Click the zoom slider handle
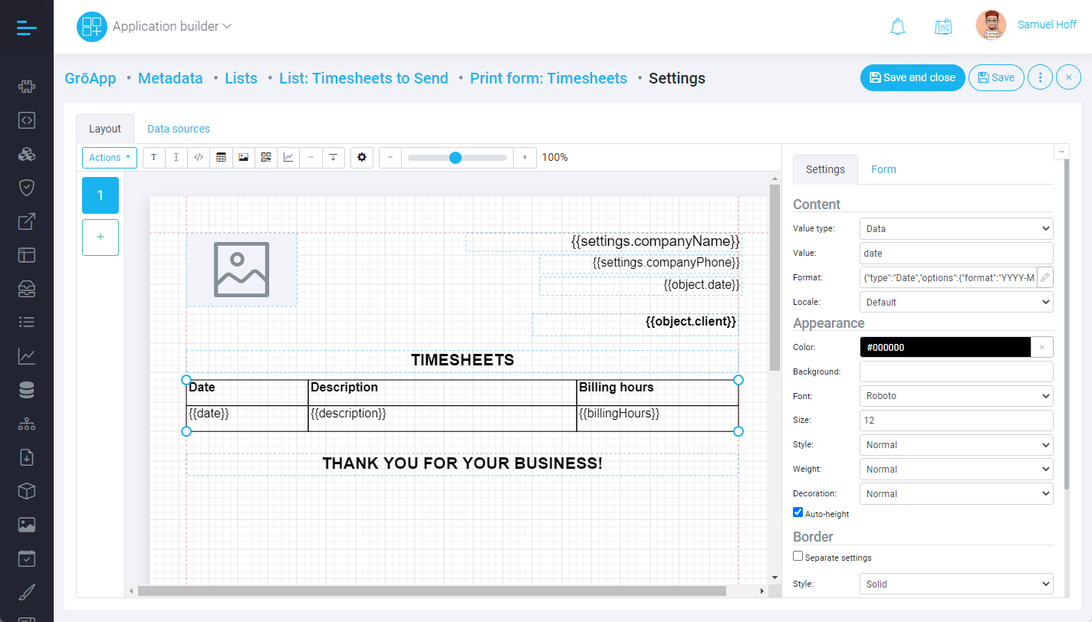1092x622 pixels. [456, 158]
